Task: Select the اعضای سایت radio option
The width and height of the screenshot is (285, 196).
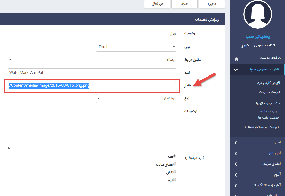Action: (x=175, y=164)
